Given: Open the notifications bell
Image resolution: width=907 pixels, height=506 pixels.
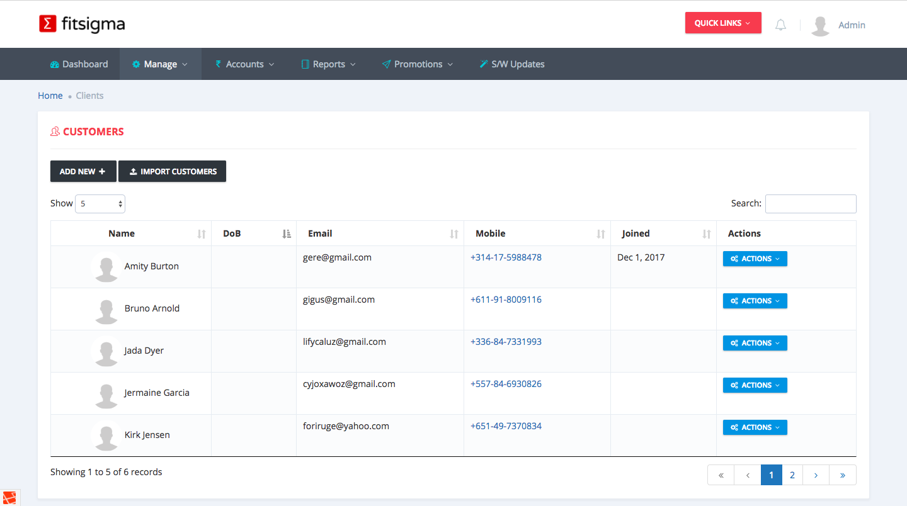Looking at the screenshot, I should [x=780, y=25].
